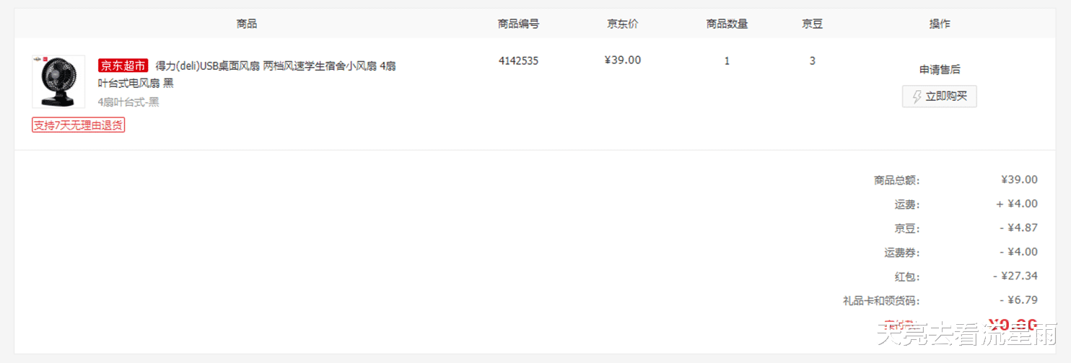This screenshot has height=363, width=1071.
Task: Click the 礼品卡和领货码 label
Action: (881, 300)
